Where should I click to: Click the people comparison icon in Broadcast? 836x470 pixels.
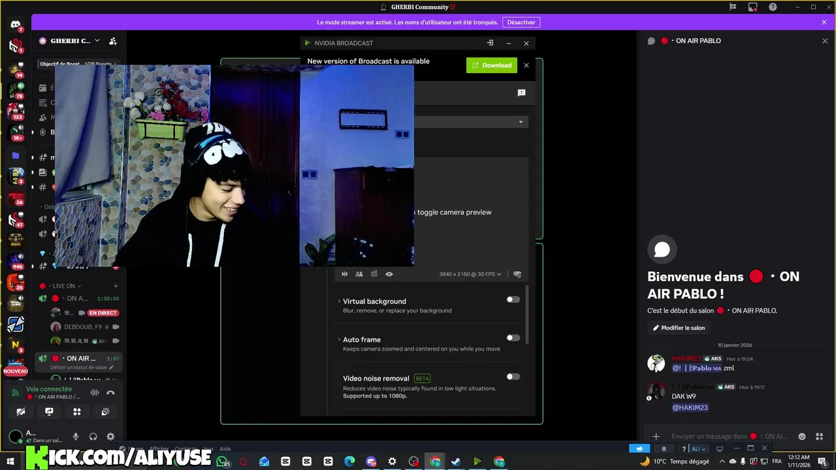coord(359,274)
